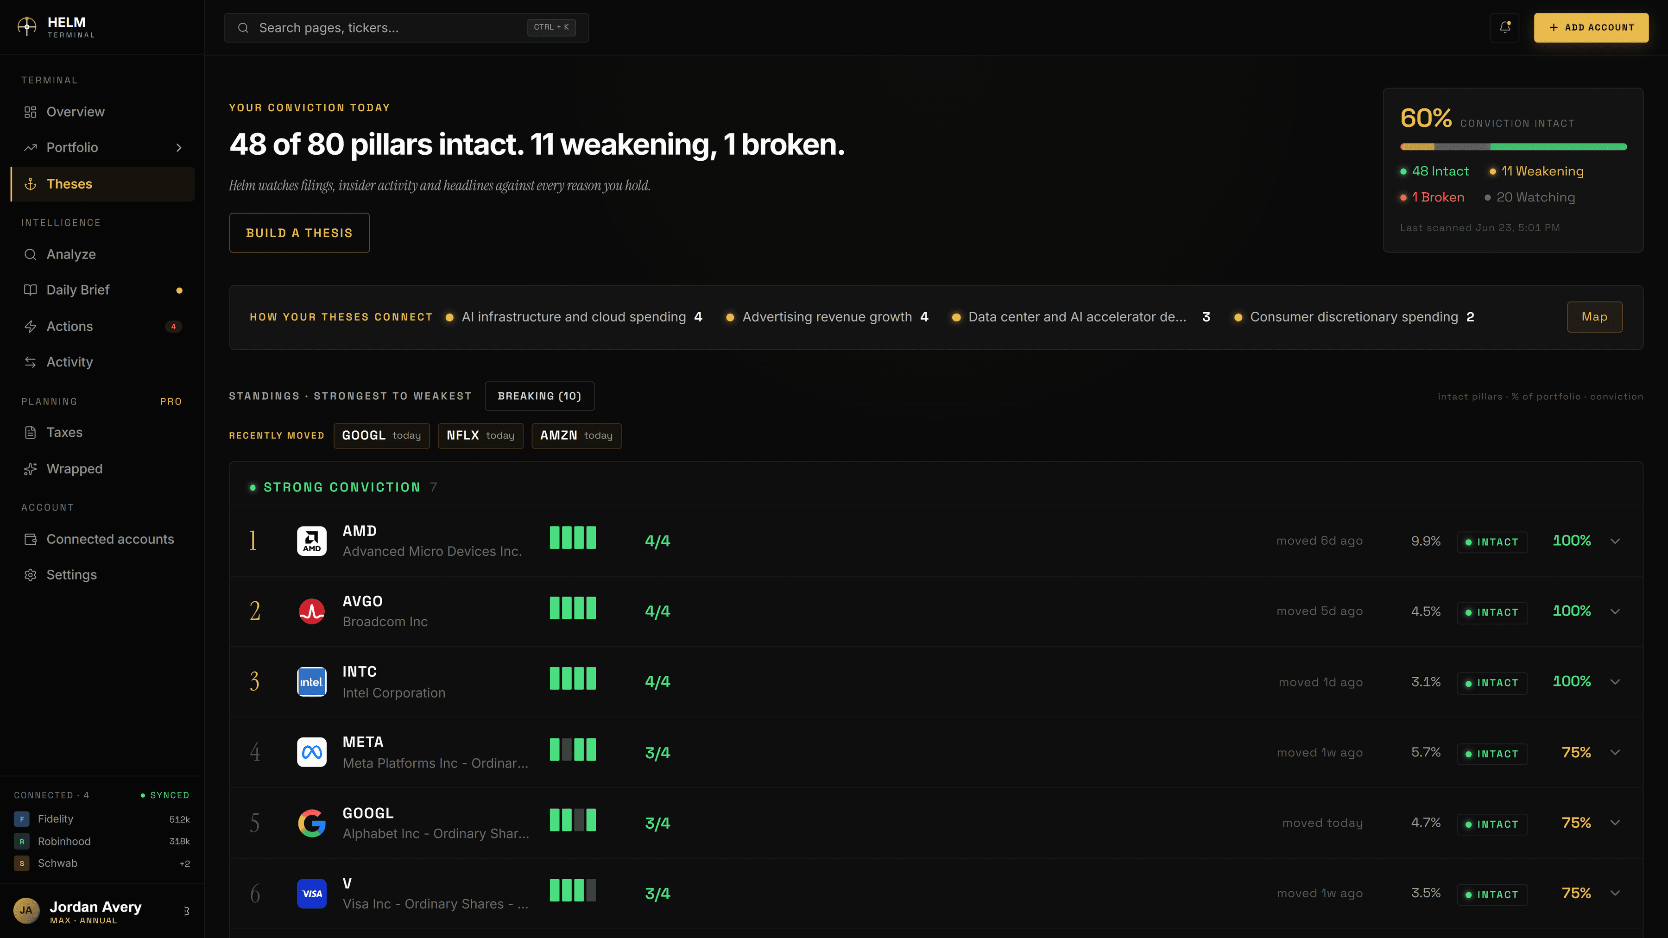Click the Add Account button
This screenshot has height=938, width=1668.
pos(1591,28)
